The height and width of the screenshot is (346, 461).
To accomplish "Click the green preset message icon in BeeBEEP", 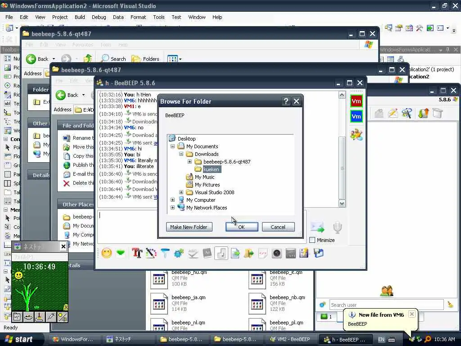I will 121,253.
